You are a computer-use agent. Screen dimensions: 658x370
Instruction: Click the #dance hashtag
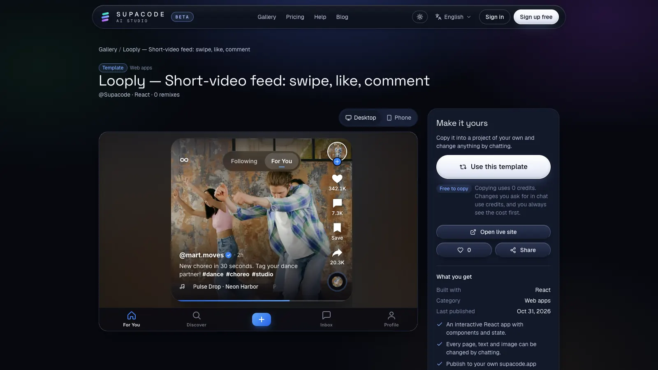tap(213, 274)
